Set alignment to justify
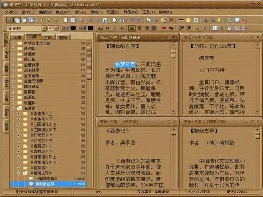Screen dimensions: 263x197 154,28
